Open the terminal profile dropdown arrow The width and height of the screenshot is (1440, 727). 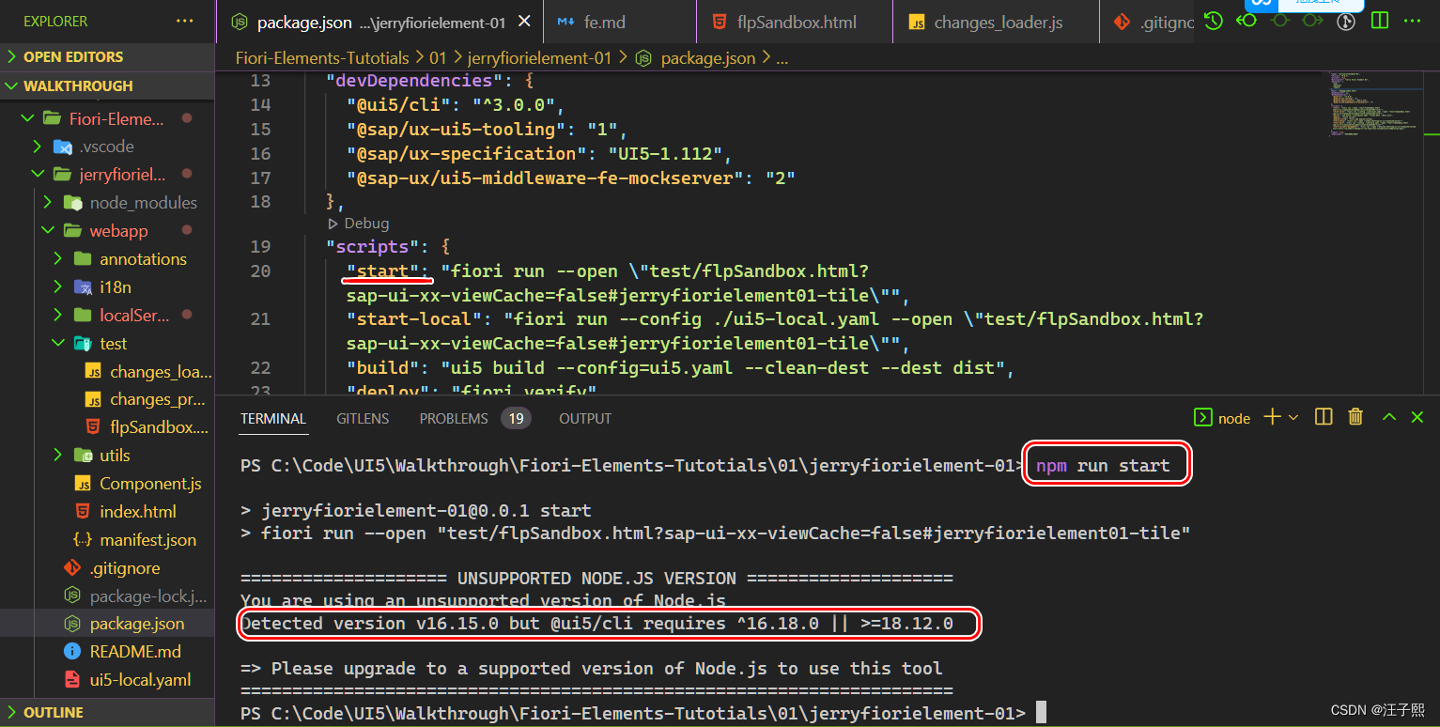[x=1293, y=417]
